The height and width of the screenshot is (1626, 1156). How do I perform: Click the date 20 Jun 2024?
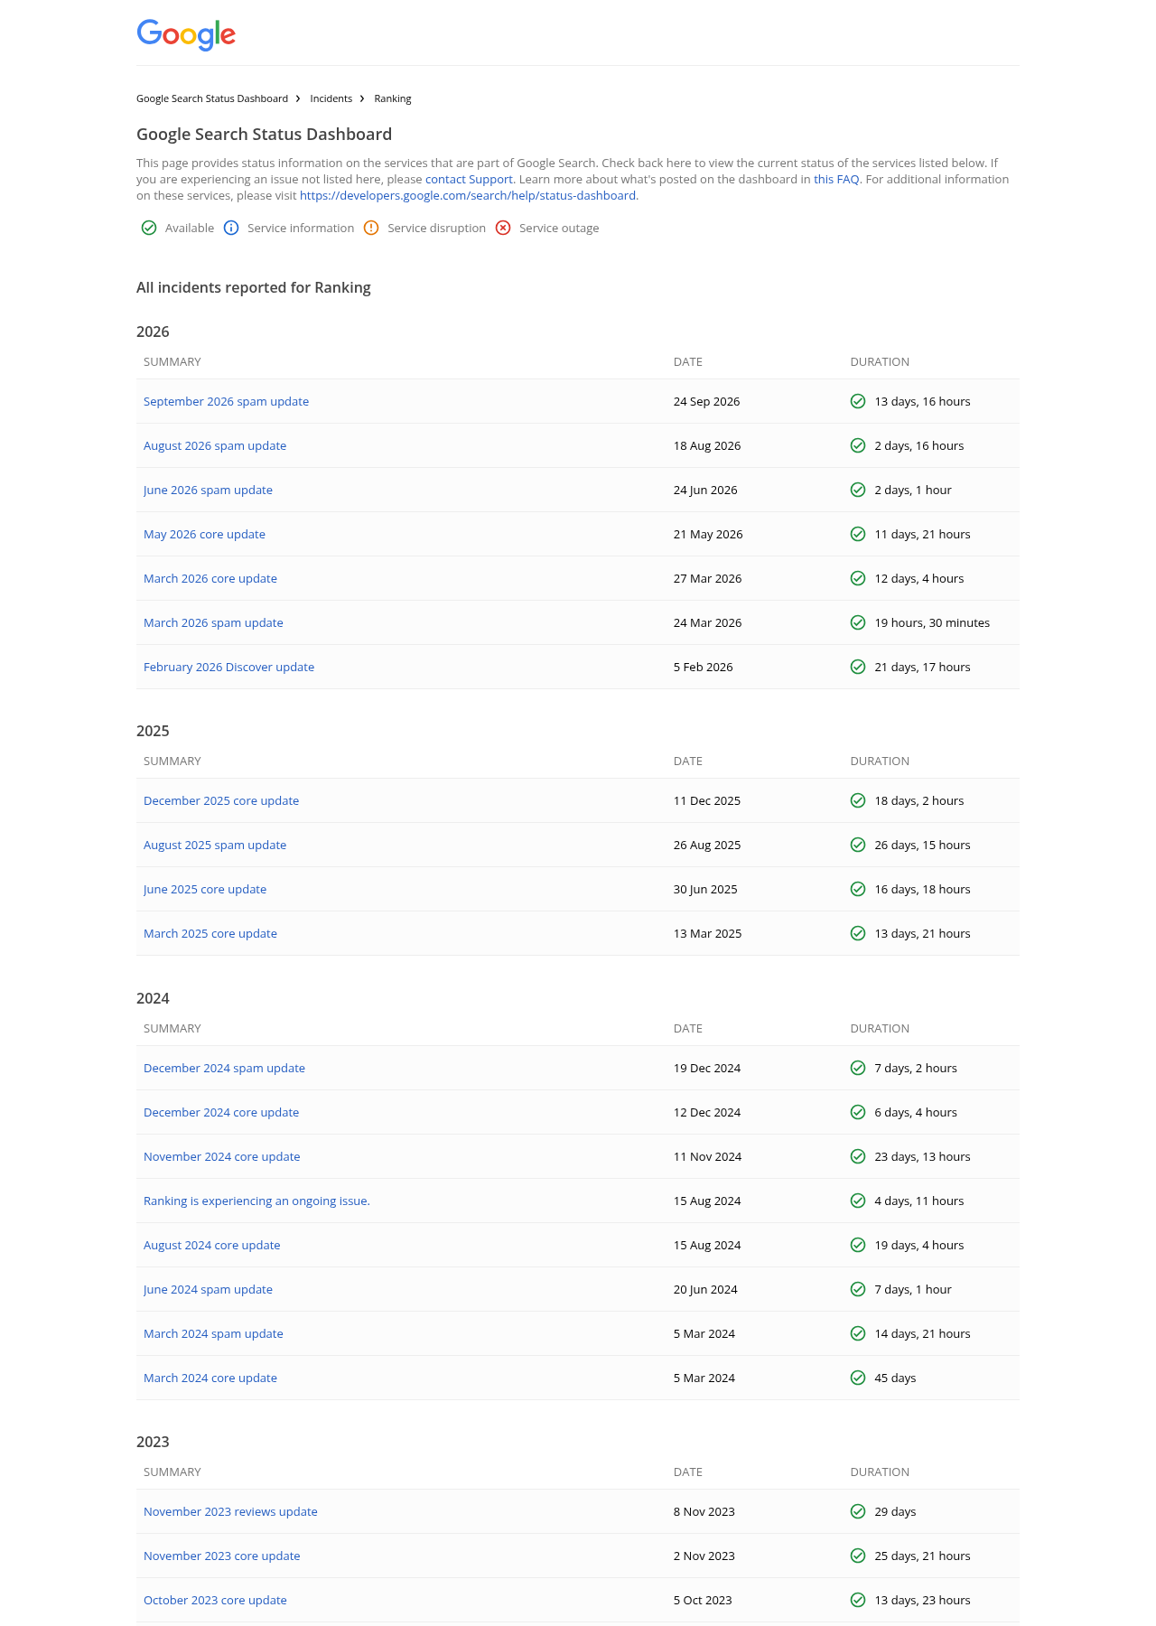click(705, 1289)
